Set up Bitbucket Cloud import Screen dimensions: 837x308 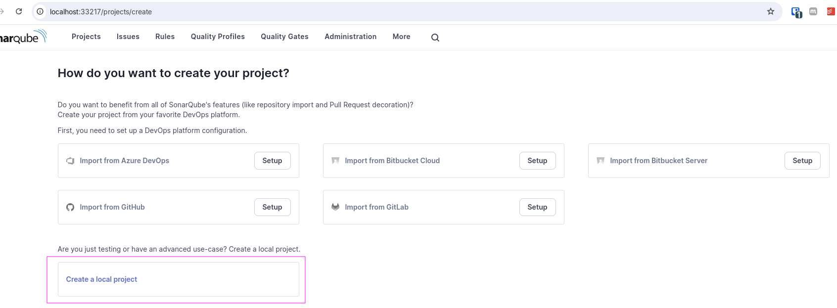pos(537,161)
